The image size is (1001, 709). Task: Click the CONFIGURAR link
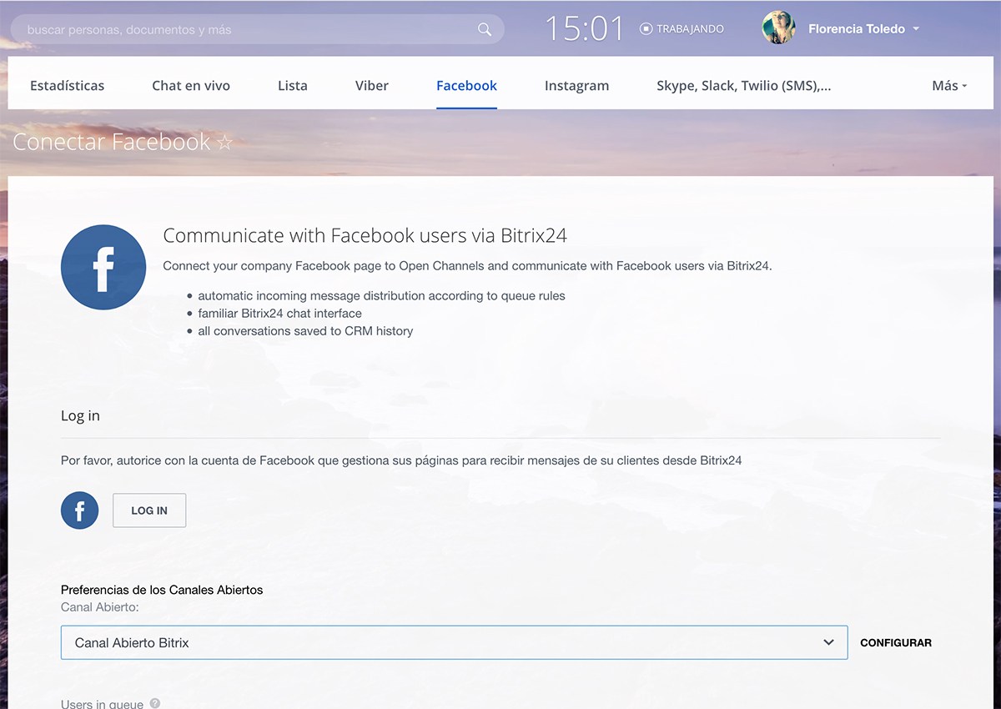(896, 643)
